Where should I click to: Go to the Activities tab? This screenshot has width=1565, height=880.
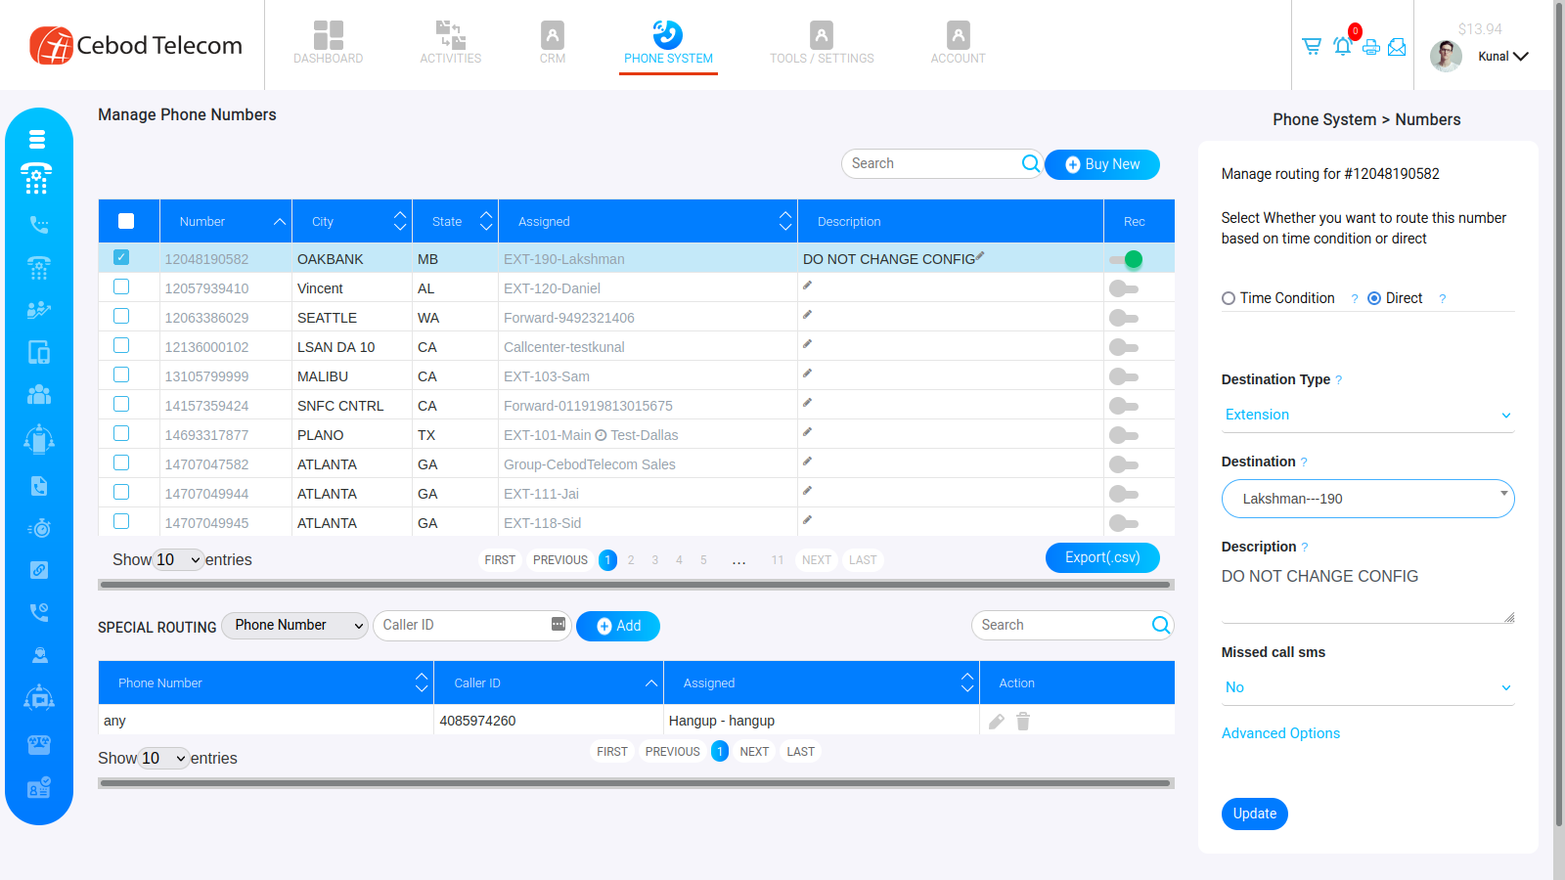click(451, 42)
